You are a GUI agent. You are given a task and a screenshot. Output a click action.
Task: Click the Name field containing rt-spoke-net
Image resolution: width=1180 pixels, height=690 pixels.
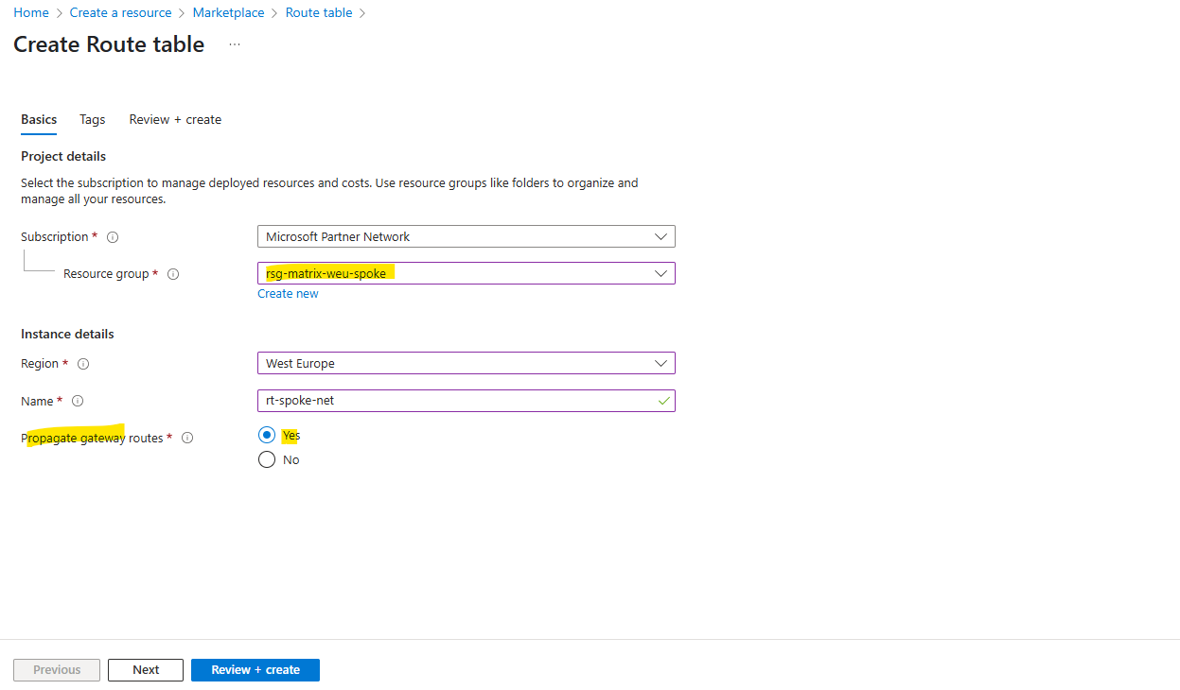pyautogui.click(x=467, y=401)
